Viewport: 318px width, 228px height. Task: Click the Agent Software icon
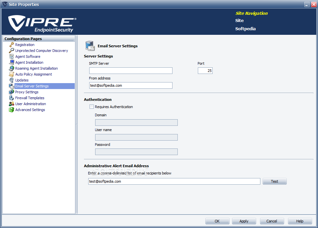(x=12, y=57)
